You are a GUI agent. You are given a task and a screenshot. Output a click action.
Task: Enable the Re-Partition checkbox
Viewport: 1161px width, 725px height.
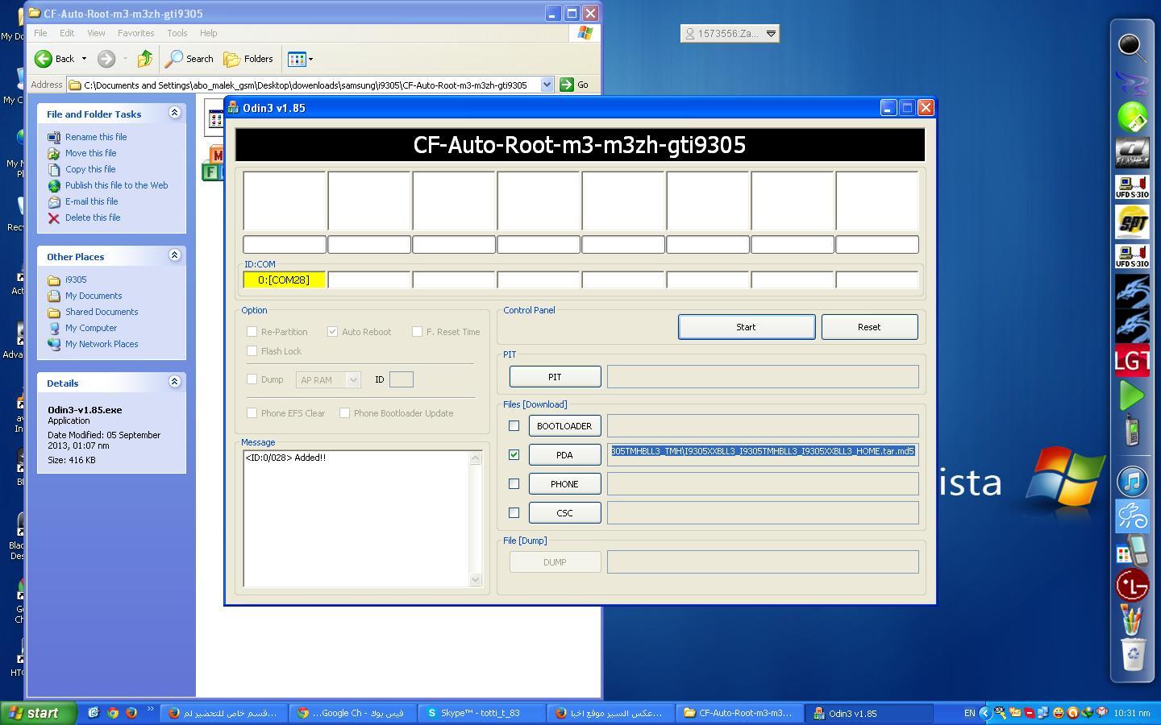coord(252,332)
